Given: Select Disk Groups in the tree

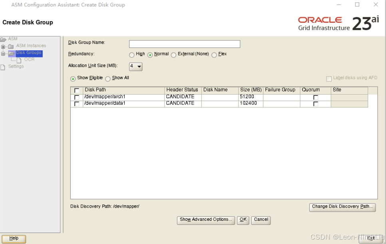Looking at the screenshot, I should (29, 53).
